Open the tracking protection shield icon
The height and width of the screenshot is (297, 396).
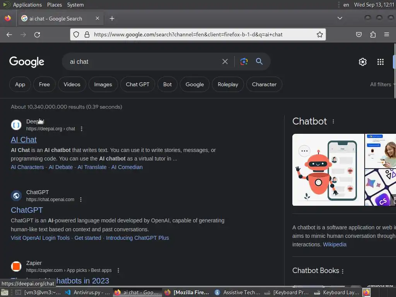tap(76, 34)
